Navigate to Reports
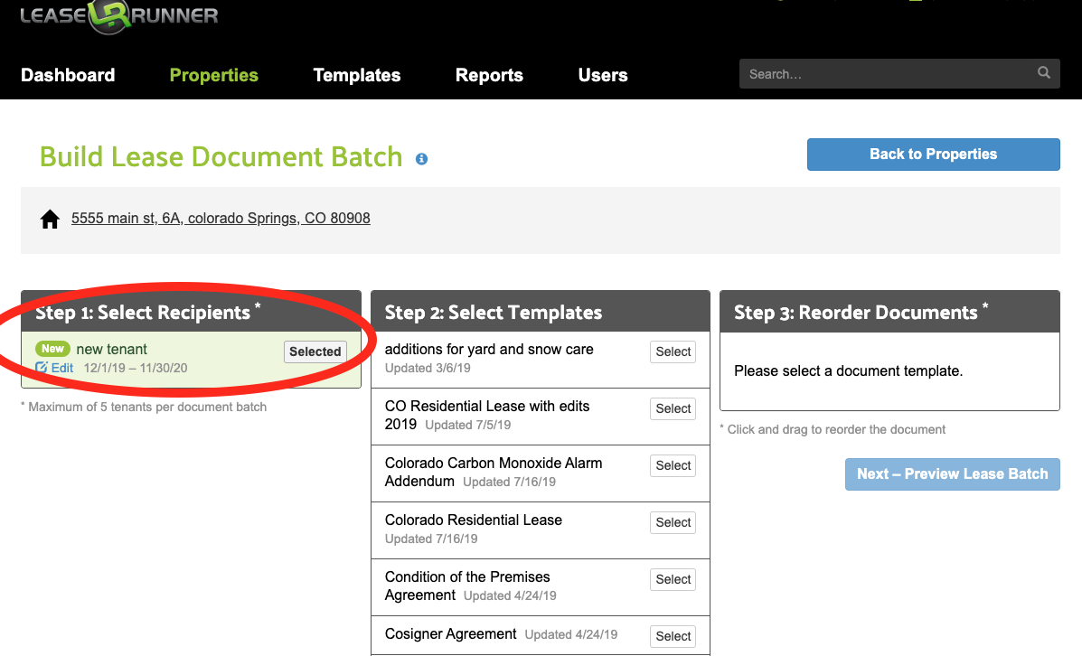1082x656 pixels. [x=489, y=75]
